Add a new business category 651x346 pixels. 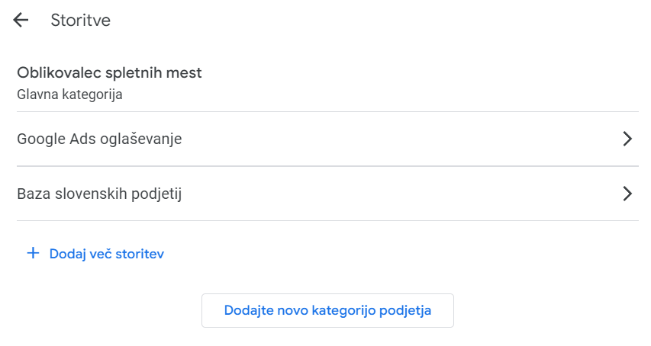click(327, 310)
